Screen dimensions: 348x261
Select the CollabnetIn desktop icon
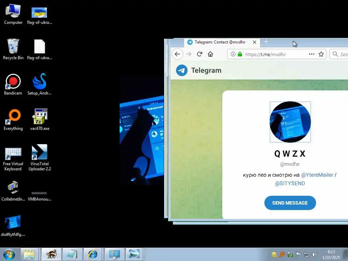[x=13, y=191]
